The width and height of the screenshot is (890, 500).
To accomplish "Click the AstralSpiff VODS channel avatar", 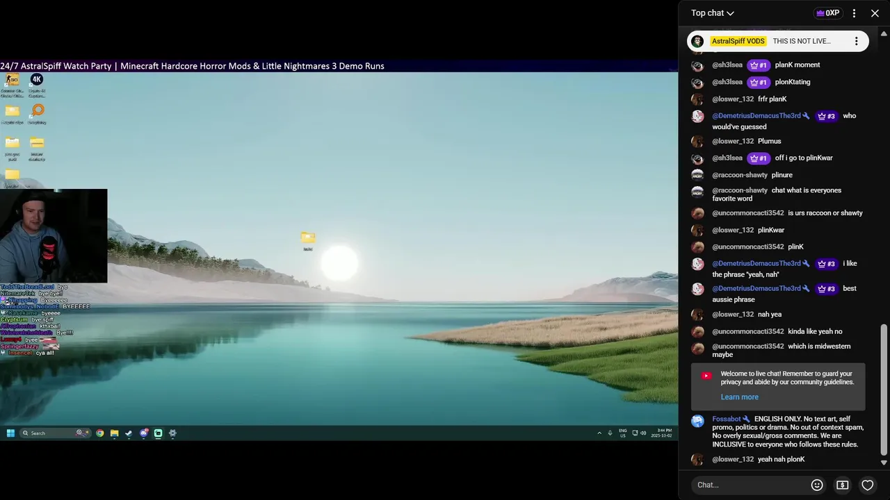I will tap(697, 41).
